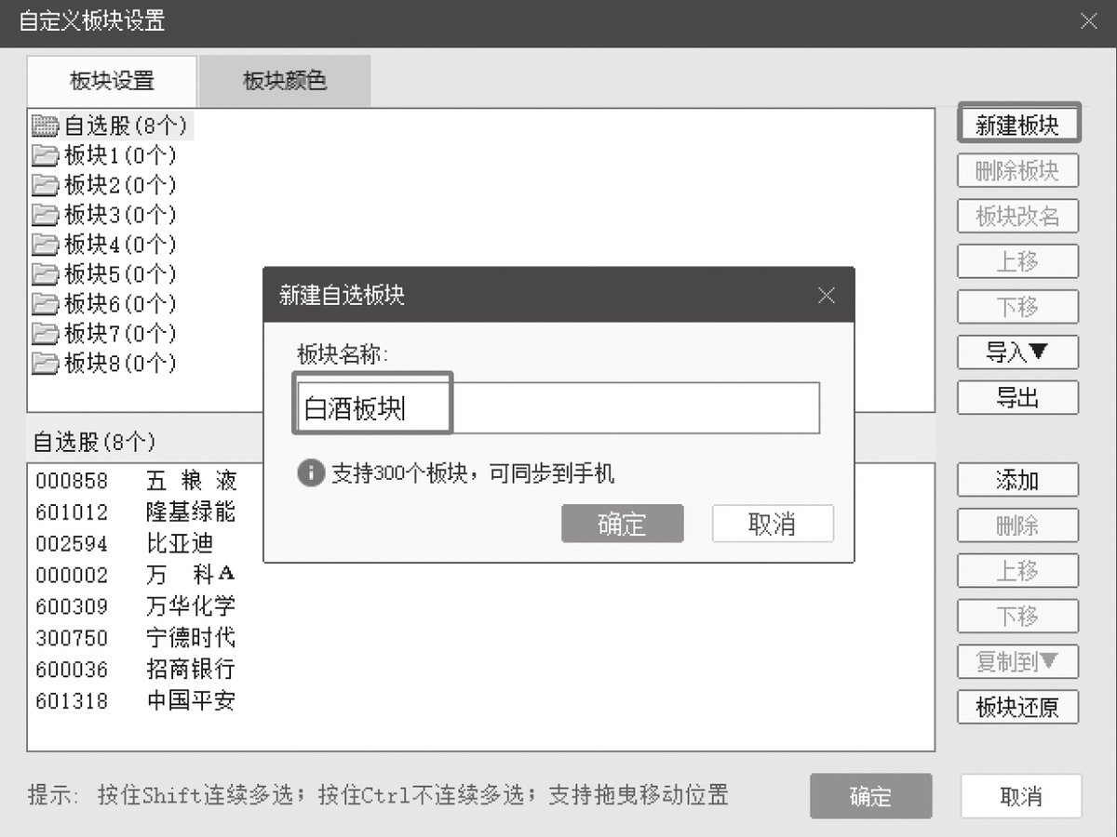Click the folder icon beside 板块6(0个)
Viewport: 1117px width, 837px height.
click(45, 304)
